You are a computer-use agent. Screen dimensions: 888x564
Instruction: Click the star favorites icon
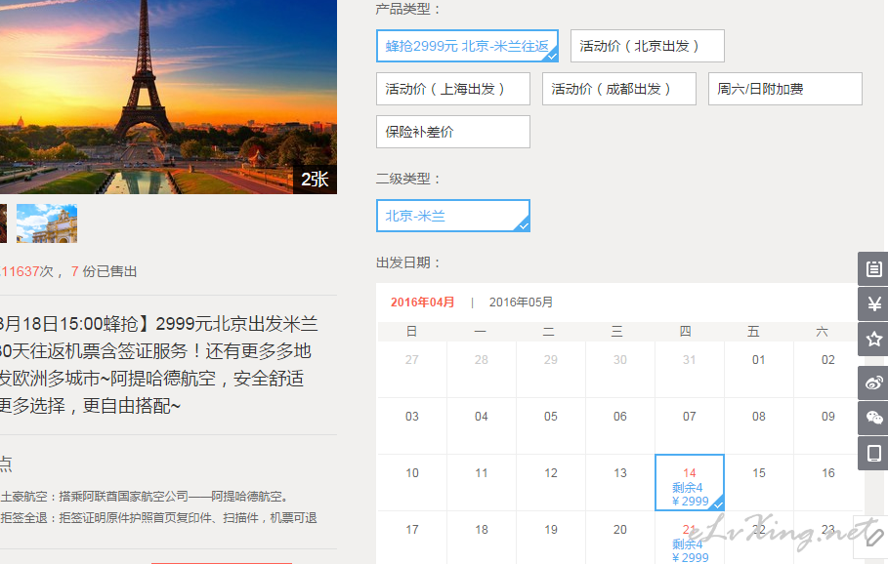tap(873, 339)
